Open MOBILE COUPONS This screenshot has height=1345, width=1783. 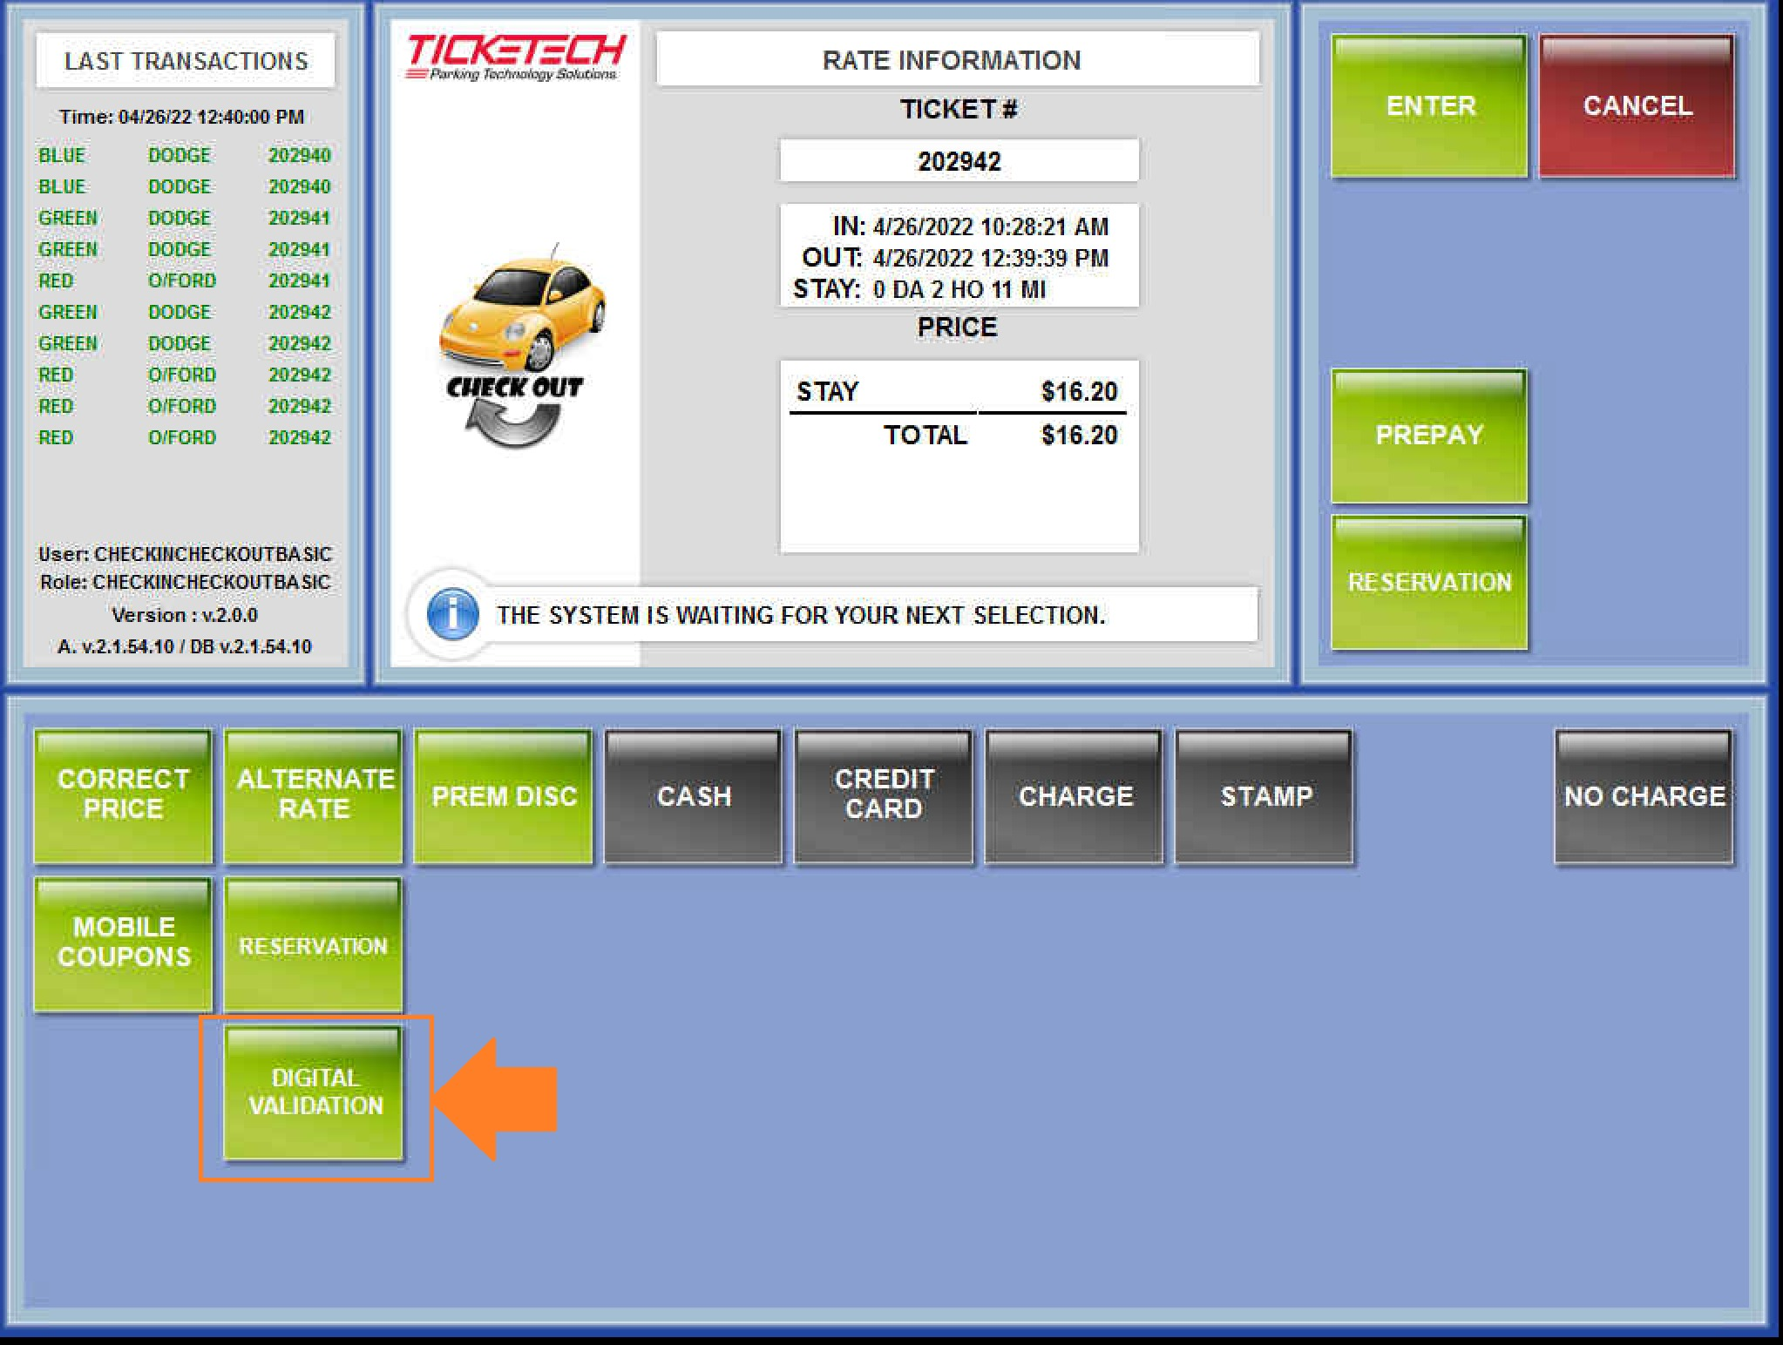click(x=123, y=943)
